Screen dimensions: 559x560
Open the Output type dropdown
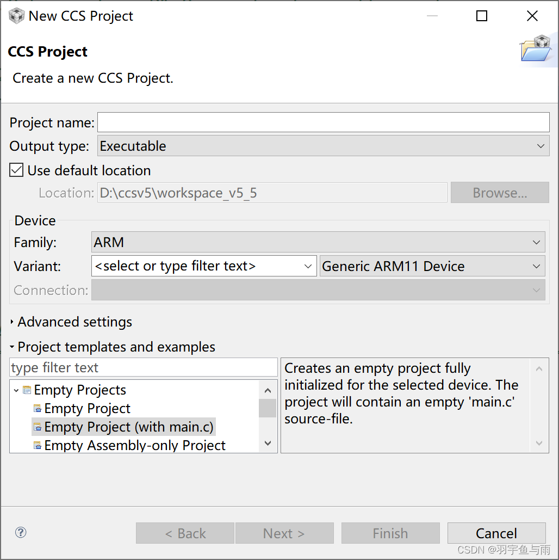(323, 146)
